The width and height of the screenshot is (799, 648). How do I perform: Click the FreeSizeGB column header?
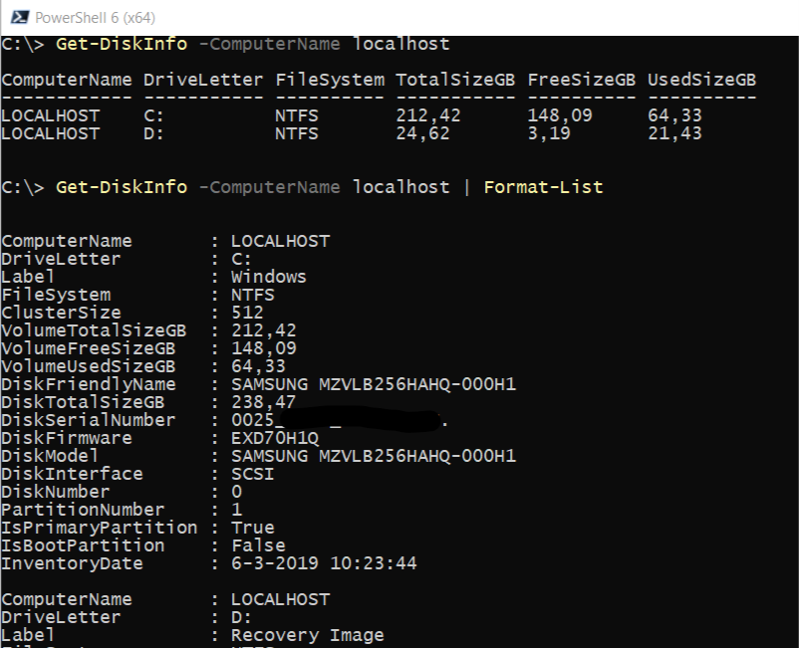pos(582,80)
